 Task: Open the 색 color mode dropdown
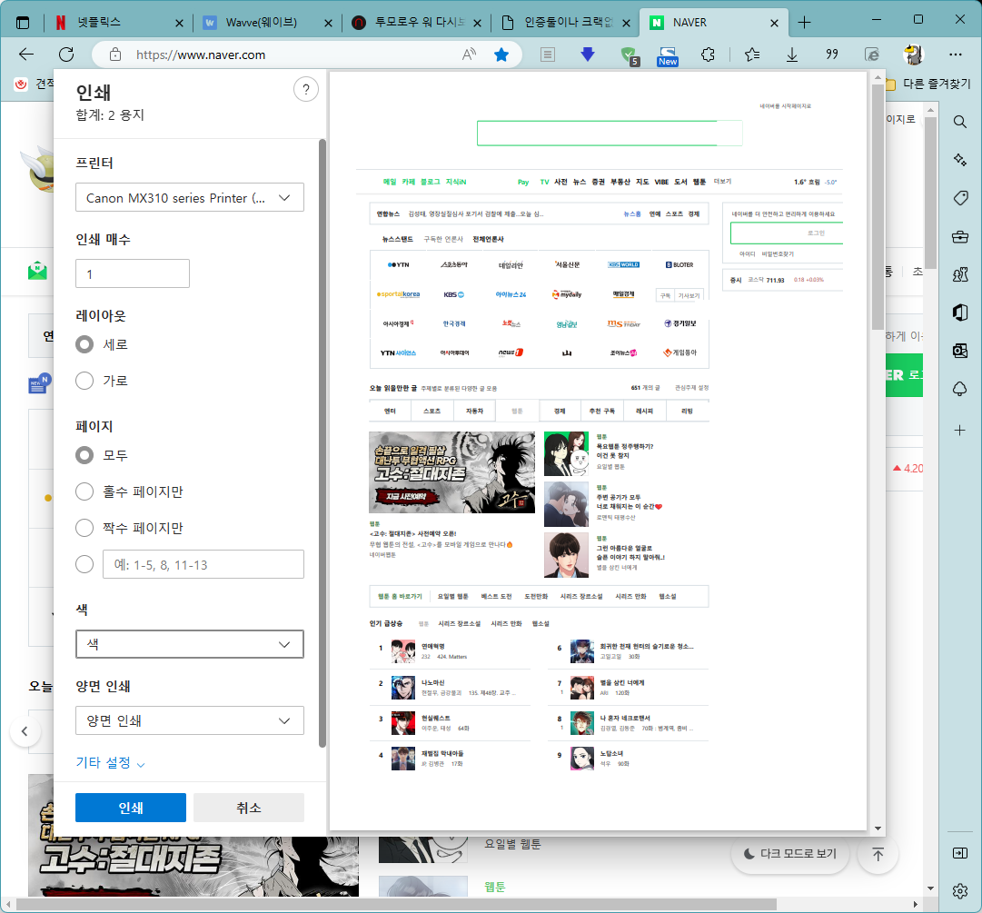[x=190, y=644]
